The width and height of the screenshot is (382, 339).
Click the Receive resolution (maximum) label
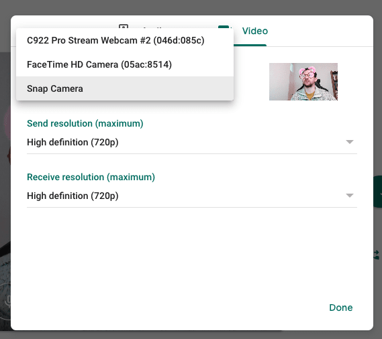(x=91, y=177)
